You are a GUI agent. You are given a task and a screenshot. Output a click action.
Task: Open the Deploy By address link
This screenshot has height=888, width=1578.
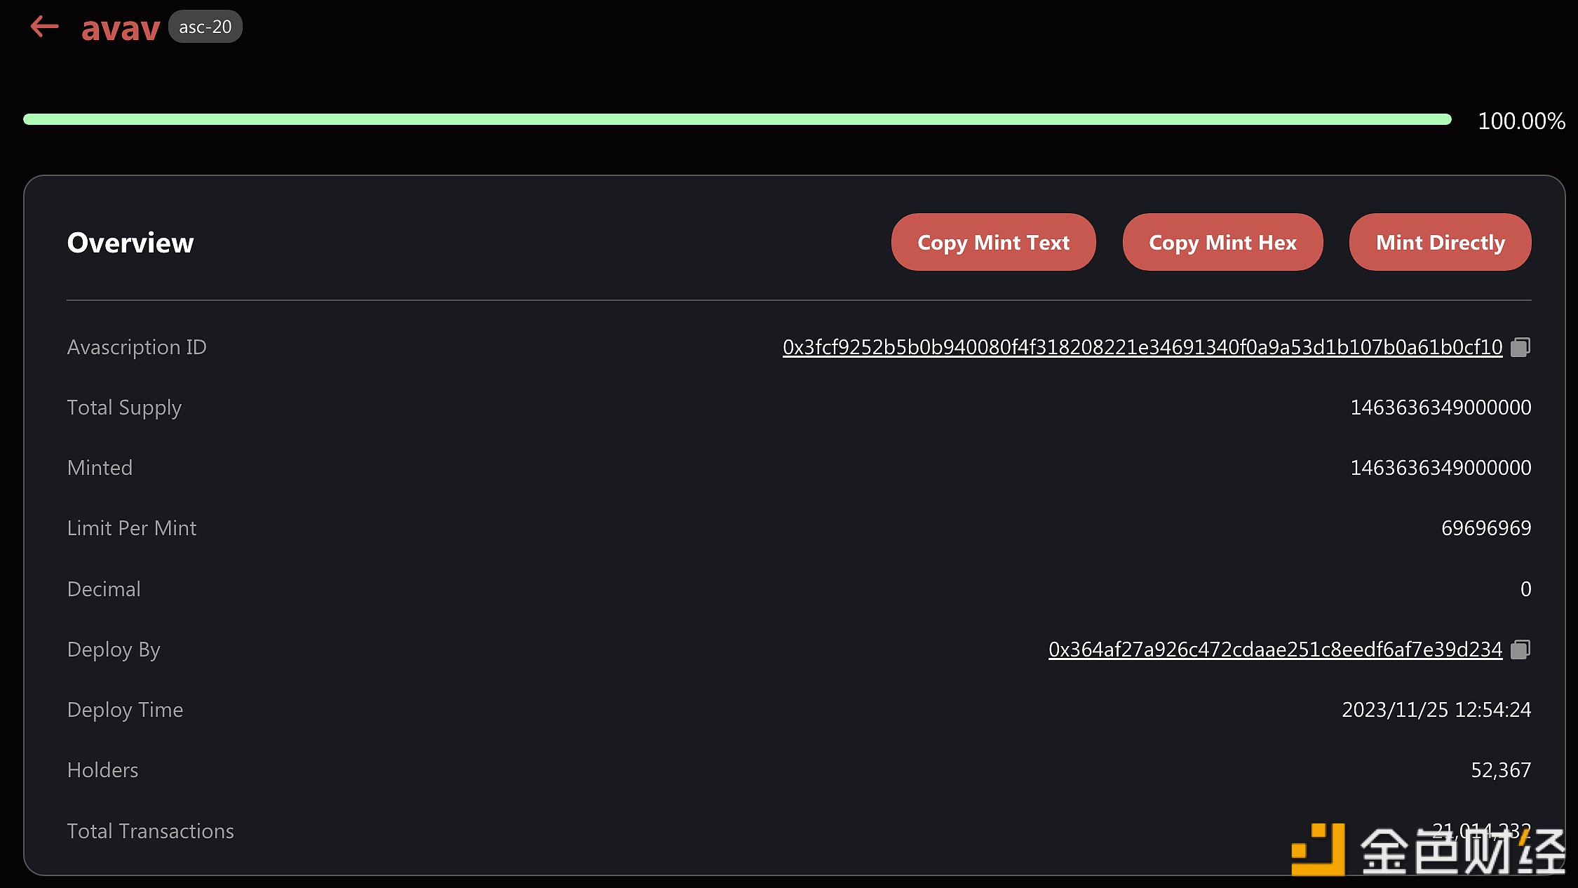tap(1274, 648)
